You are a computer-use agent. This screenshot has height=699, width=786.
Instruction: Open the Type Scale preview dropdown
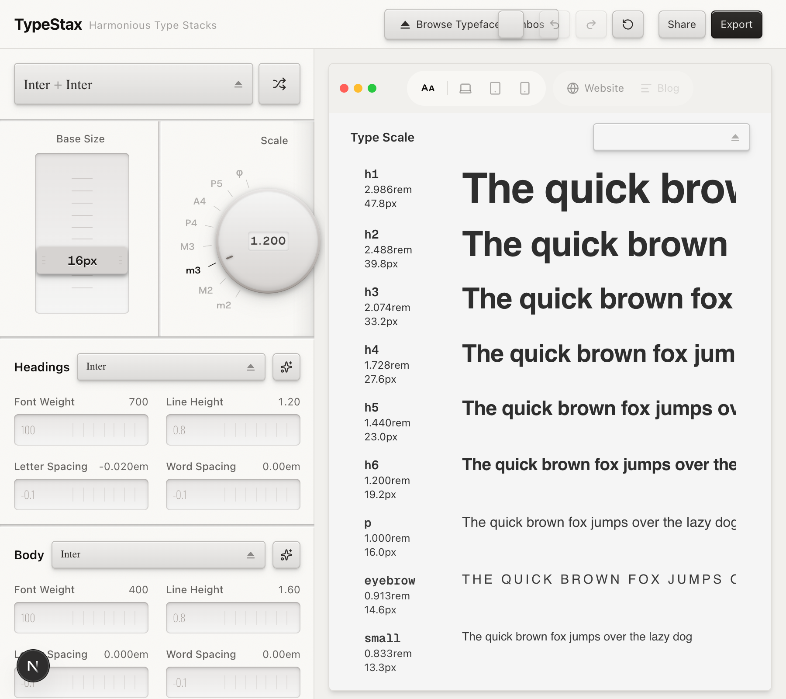[671, 137]
